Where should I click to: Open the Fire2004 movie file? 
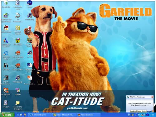pyautogui.click(x=6, y=103)
